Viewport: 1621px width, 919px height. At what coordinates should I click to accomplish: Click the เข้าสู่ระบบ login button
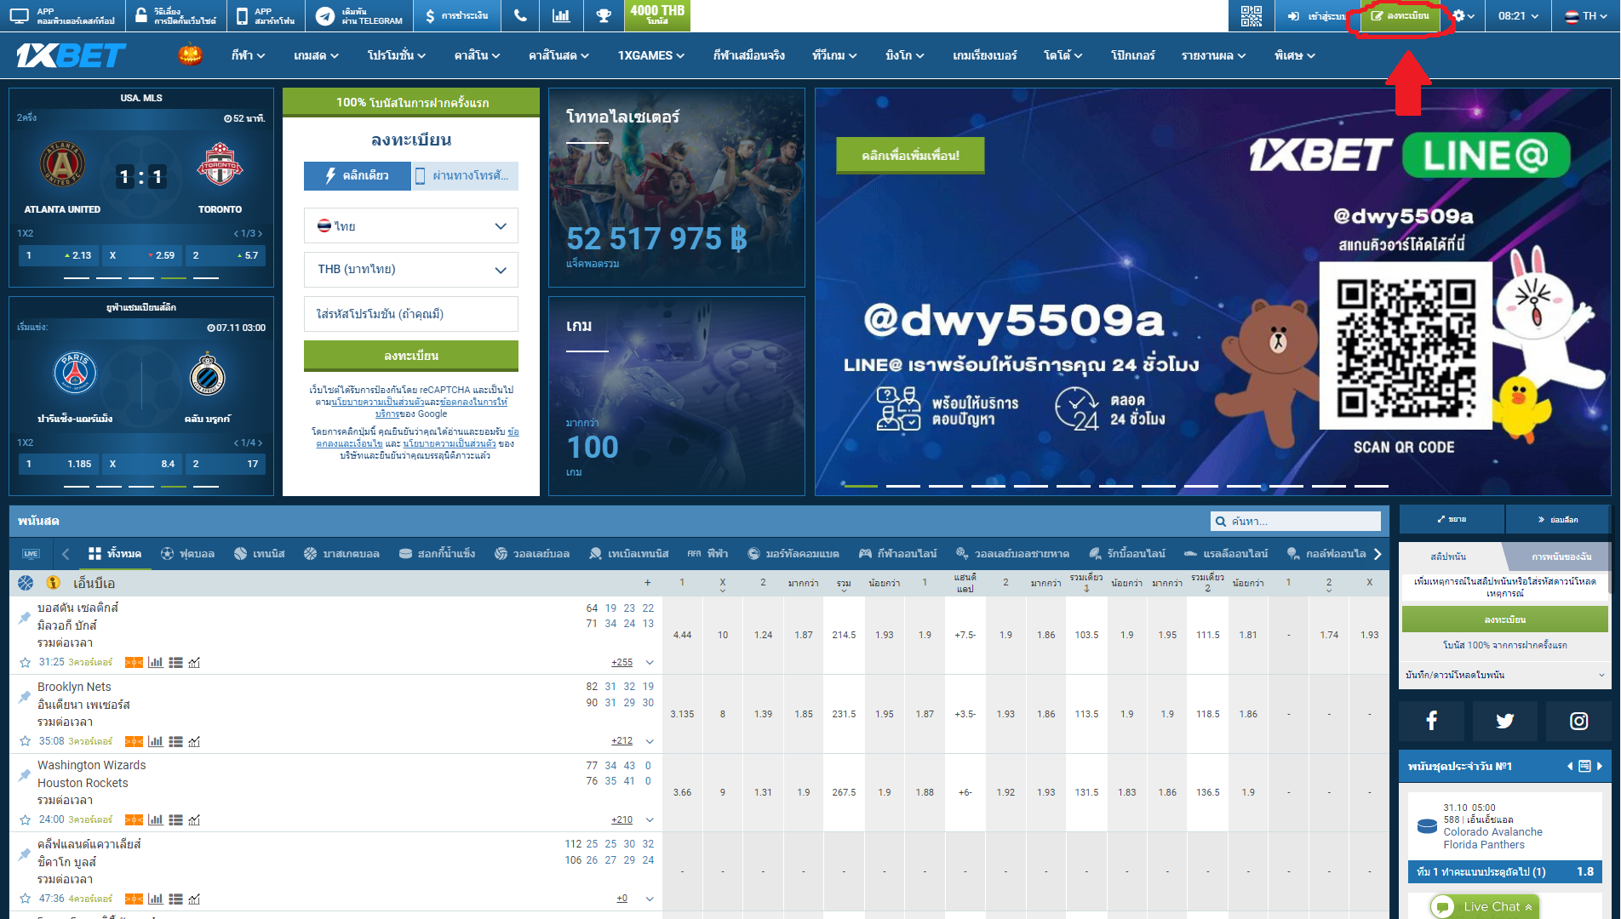pyautogui.click(x=1316, y=16)
